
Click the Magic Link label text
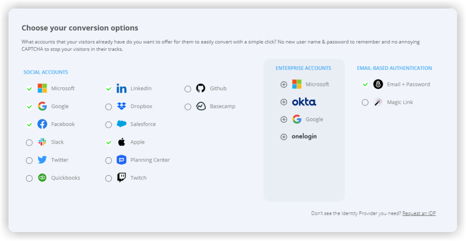(x=400, y=102)
